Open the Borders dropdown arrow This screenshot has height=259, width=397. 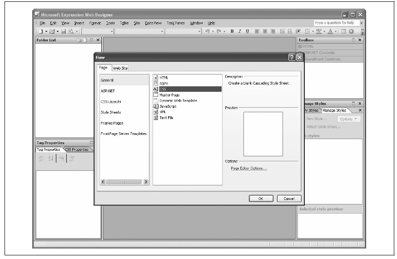[313, 31]
